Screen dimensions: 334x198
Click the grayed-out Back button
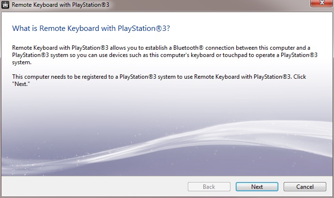click(x=209, y=187)
